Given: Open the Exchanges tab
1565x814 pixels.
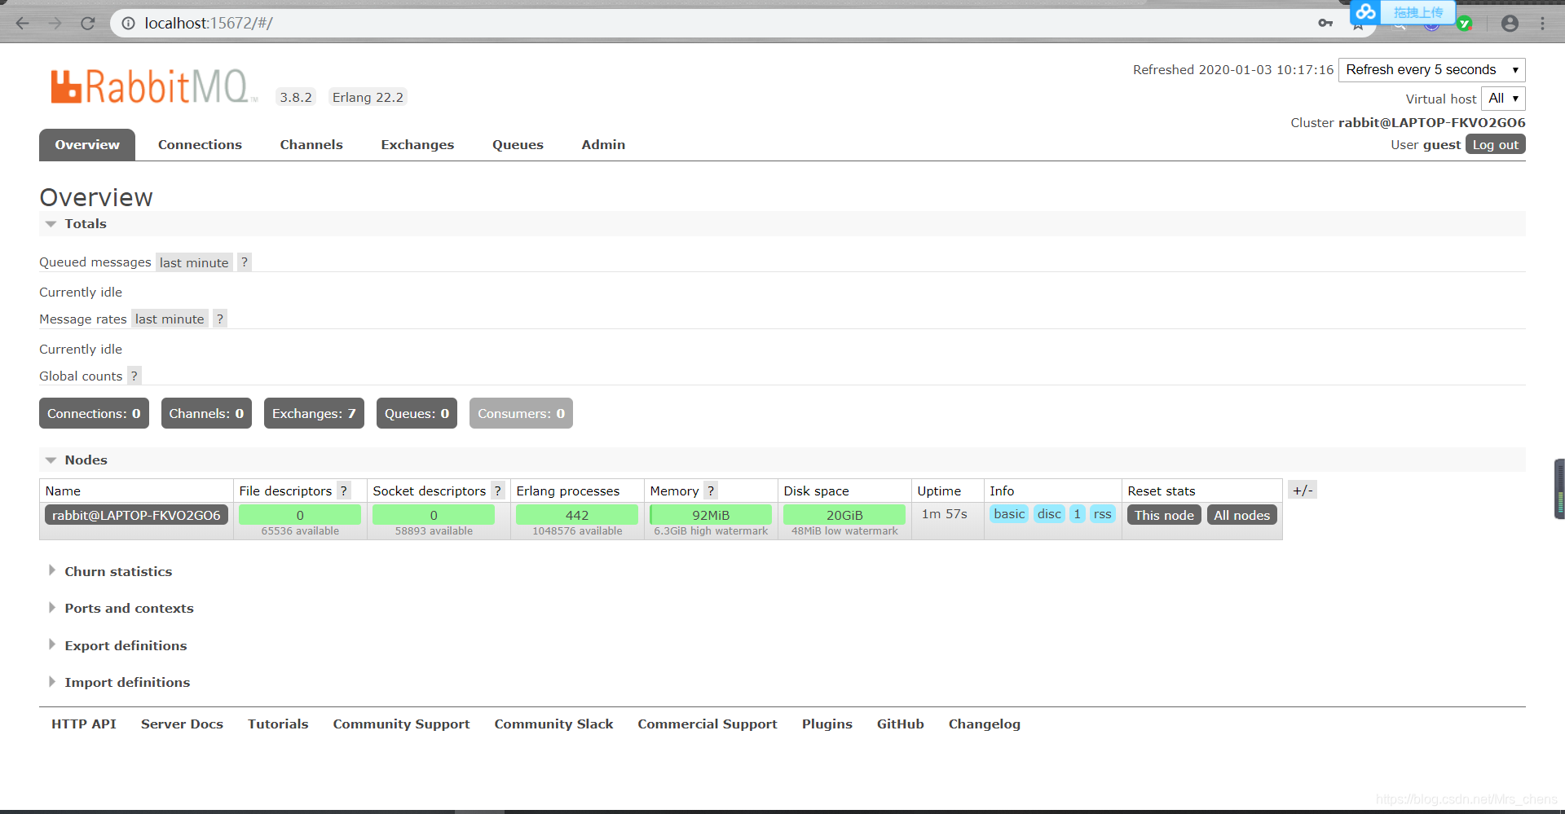Looking at the screenshot, I should coord(417,145).
